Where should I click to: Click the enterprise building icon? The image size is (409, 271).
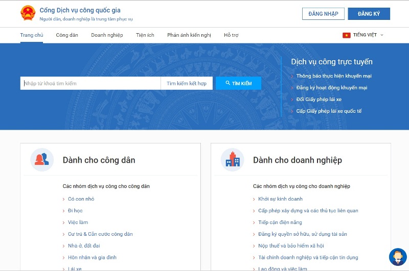pyautogui.click(x=232, y=160)
